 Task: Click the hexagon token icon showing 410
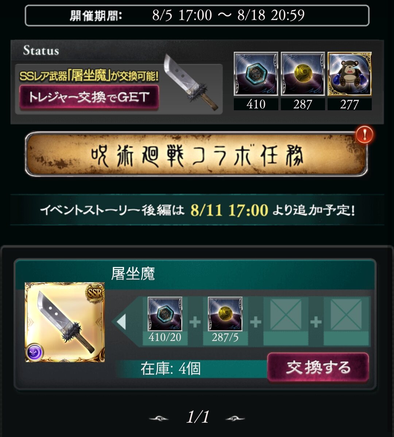coord(256,74)
